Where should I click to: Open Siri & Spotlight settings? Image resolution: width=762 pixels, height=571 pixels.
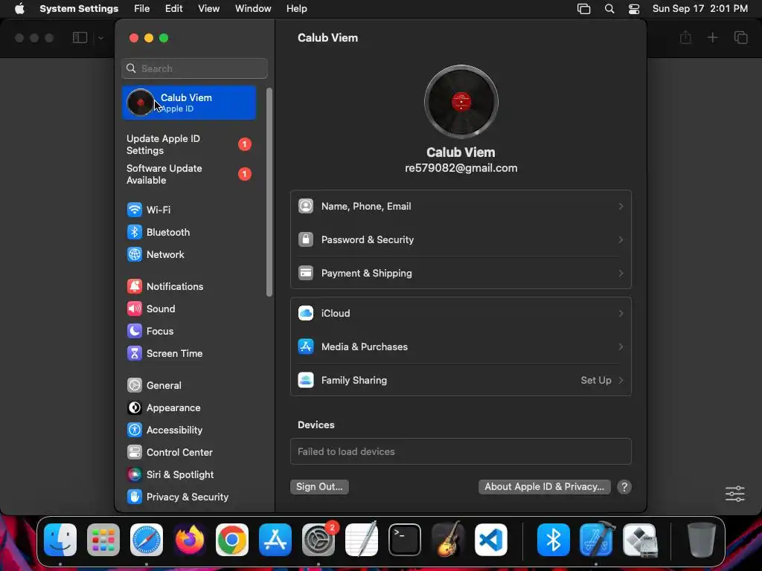click(188, 475)
